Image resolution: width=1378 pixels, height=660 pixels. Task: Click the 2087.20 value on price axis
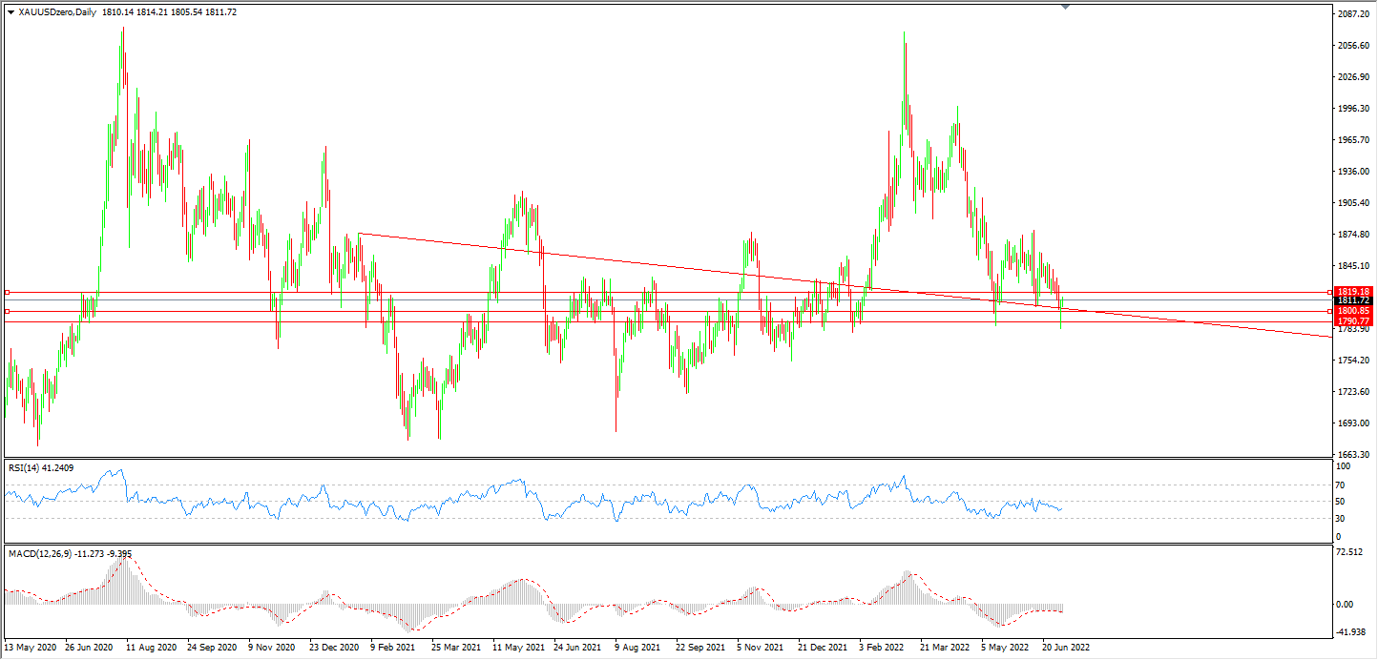pyautogui.click(x=1353, y=15)
